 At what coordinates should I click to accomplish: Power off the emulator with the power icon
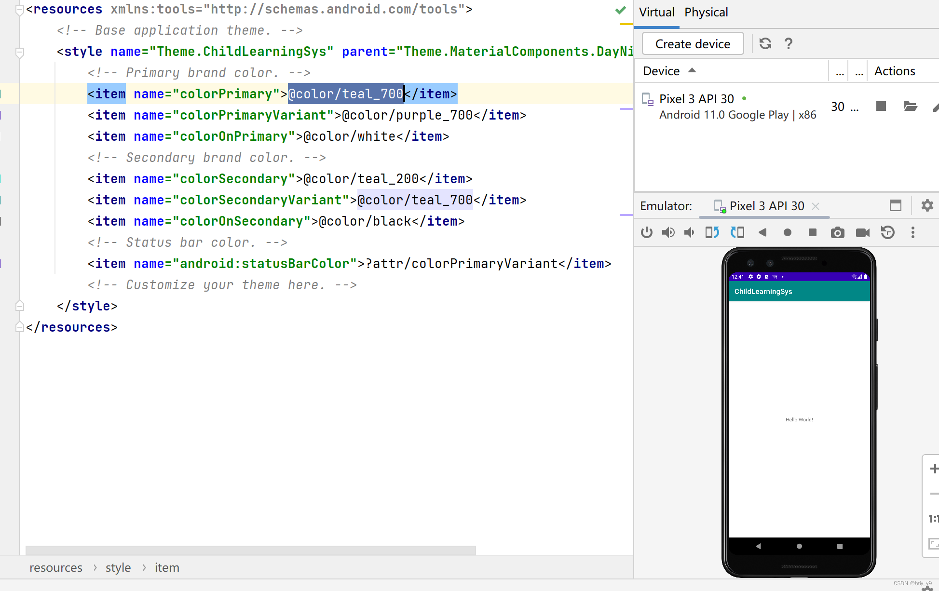click(x=646, y=232)
